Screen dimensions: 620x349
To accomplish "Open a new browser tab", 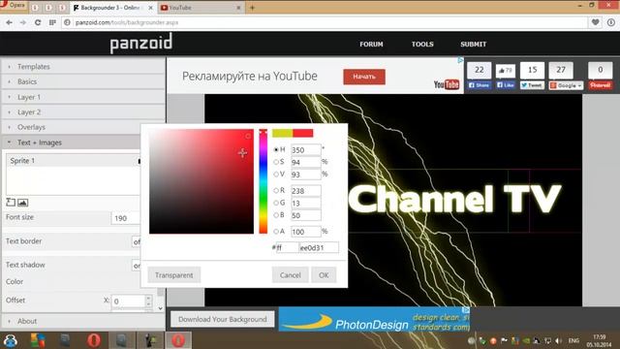I will [252, 8].
